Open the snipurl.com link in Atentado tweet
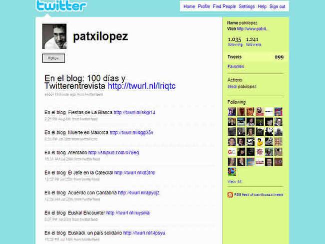This screenshot has height=244, width=325. pyautogui.click(x=113, y=152)
